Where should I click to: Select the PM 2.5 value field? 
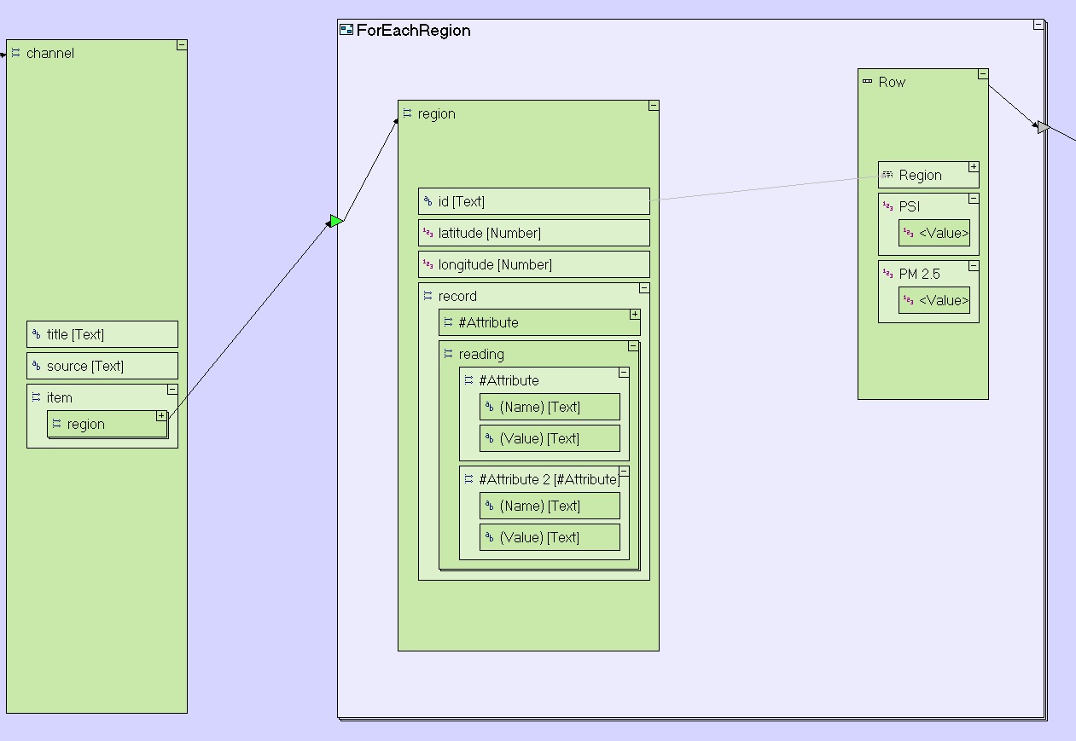934,300
